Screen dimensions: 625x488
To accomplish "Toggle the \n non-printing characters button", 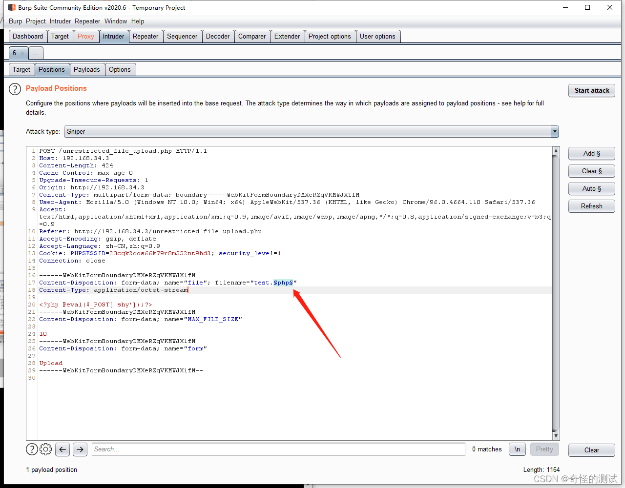I will point(517,449).
